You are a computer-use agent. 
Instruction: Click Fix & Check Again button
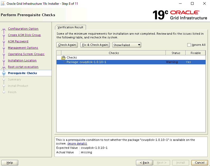(x=95, y=45)
